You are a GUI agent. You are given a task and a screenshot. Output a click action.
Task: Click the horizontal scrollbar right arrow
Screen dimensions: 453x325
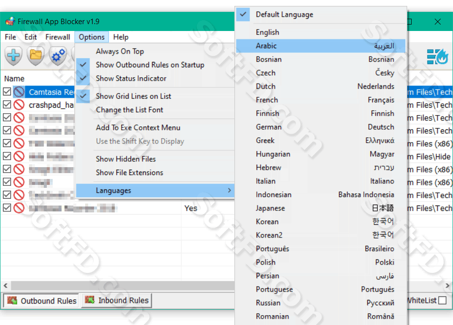[448, 286]
